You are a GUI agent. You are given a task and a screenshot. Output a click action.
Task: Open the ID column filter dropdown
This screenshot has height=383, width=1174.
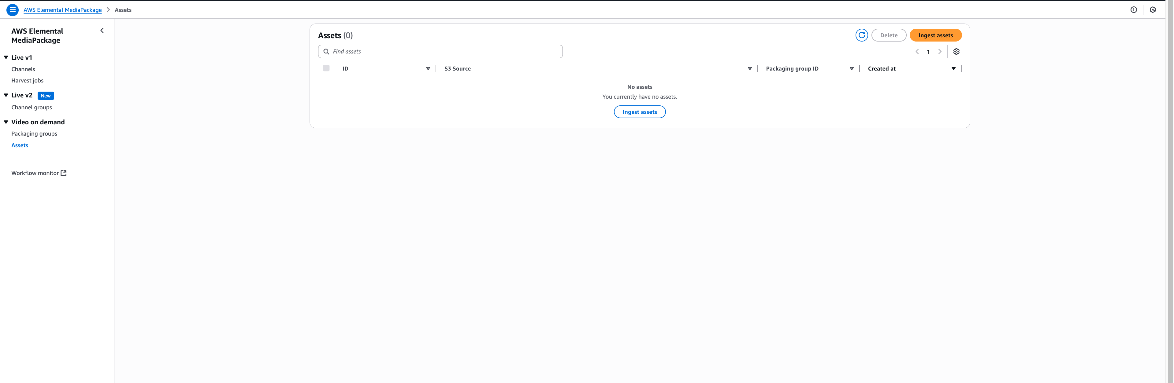click(428, 68)
